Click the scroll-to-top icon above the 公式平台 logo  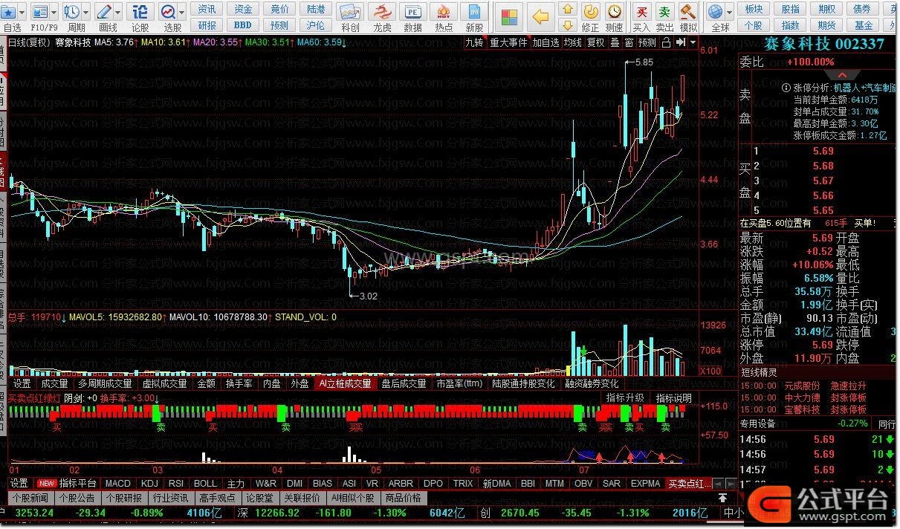722,498
